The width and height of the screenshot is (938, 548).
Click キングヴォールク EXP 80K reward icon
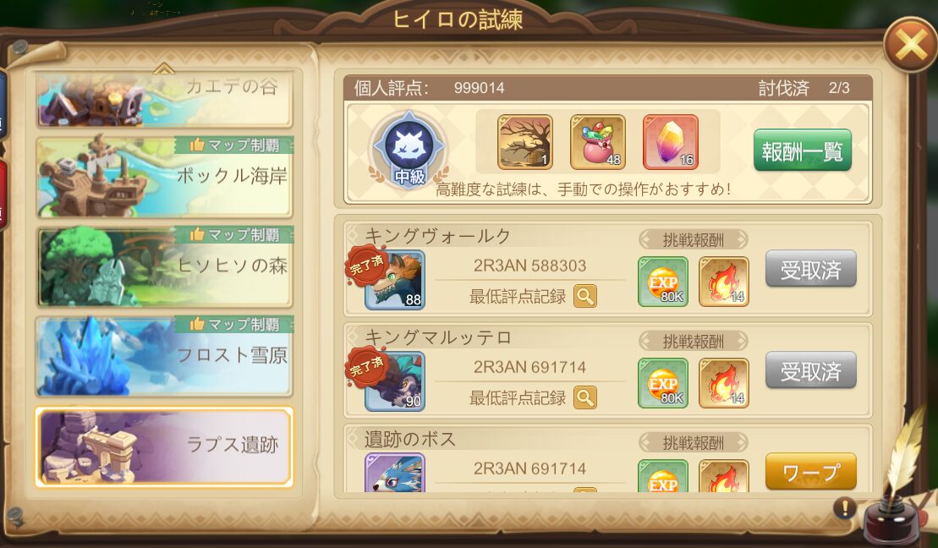coord(663,282)
